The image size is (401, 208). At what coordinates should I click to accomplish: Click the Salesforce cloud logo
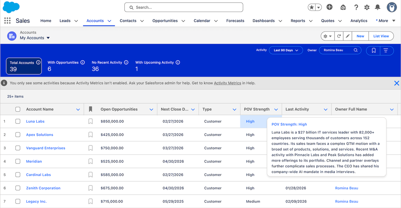click(11, 7)
